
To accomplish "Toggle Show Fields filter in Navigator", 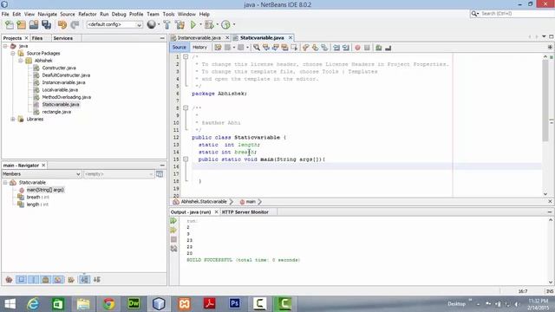I will [21, 279].
